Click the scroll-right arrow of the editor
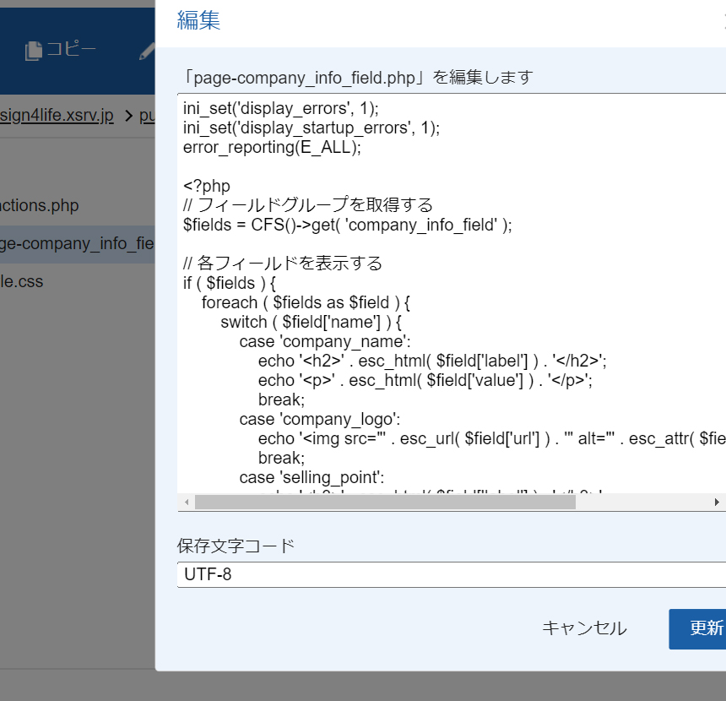This screenshot has height=701, width=726. 717,503
